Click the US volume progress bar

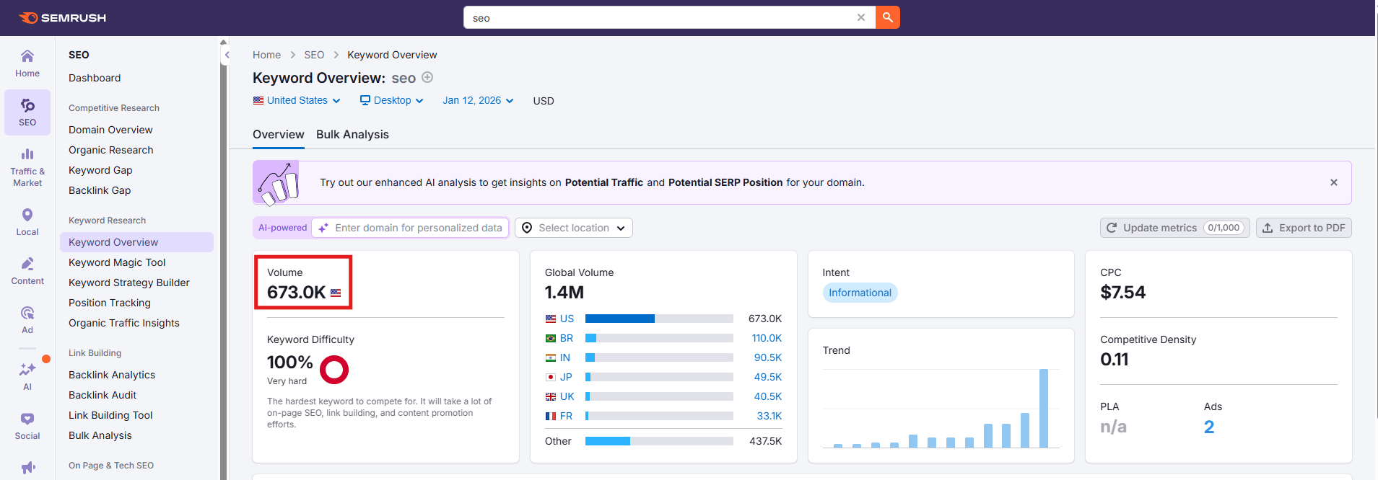659,319
